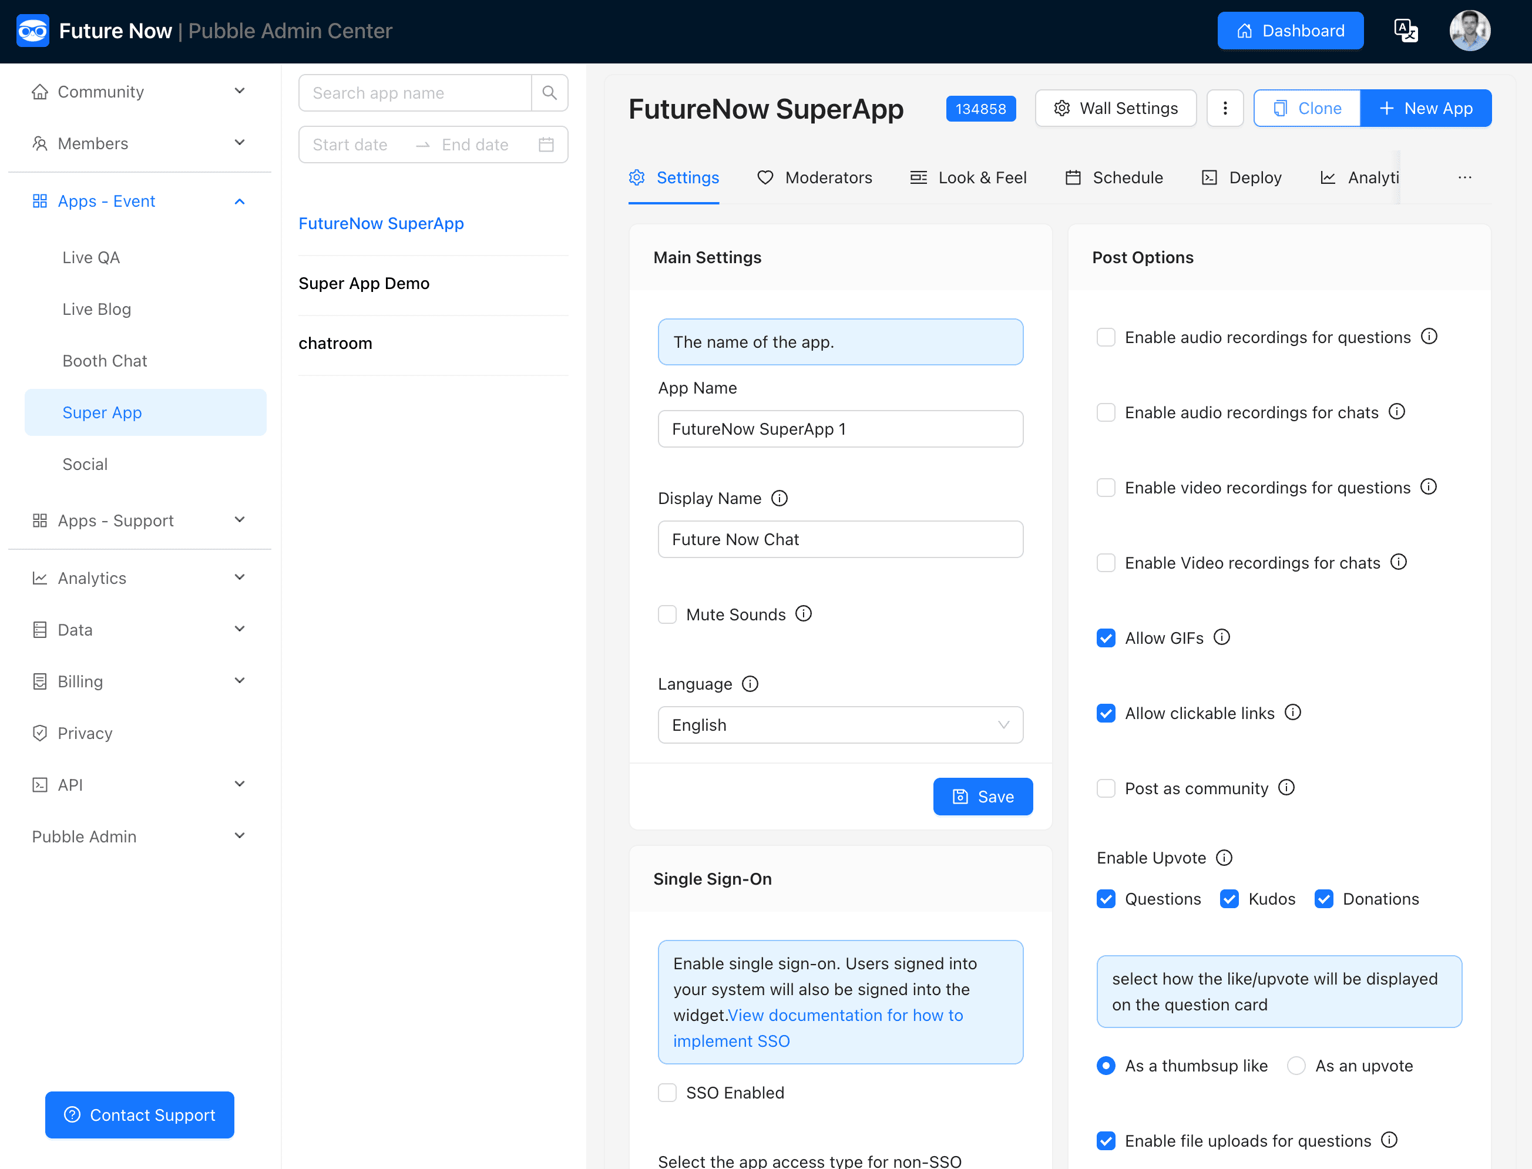Click the App Name input field
This screenshot has height=1169, width=1532.
pyautogui.click(x=840, y=429)
